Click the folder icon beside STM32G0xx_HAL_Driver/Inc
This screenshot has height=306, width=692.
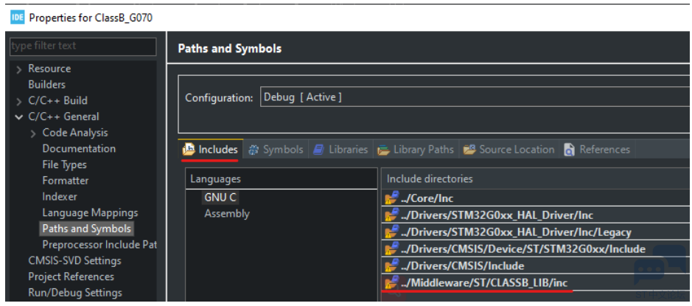(x=391, y=215)
